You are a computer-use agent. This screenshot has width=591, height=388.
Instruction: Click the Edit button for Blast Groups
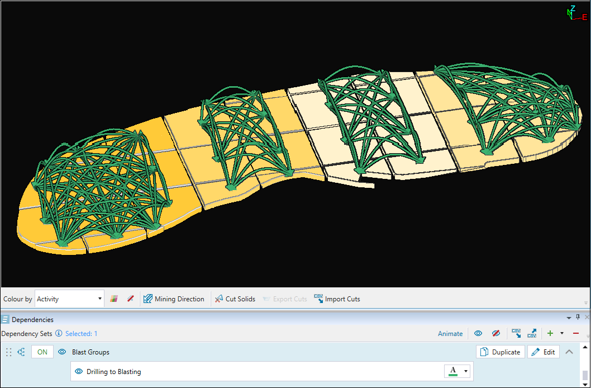coord(544,352)
